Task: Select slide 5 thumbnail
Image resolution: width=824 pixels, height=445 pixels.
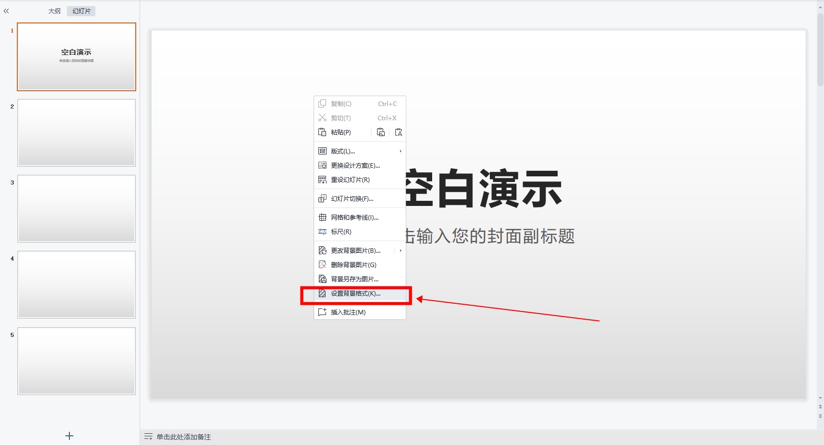Action: (77, 361)
